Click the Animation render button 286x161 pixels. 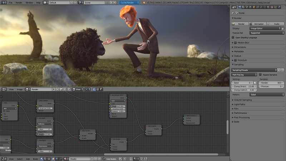257,24
